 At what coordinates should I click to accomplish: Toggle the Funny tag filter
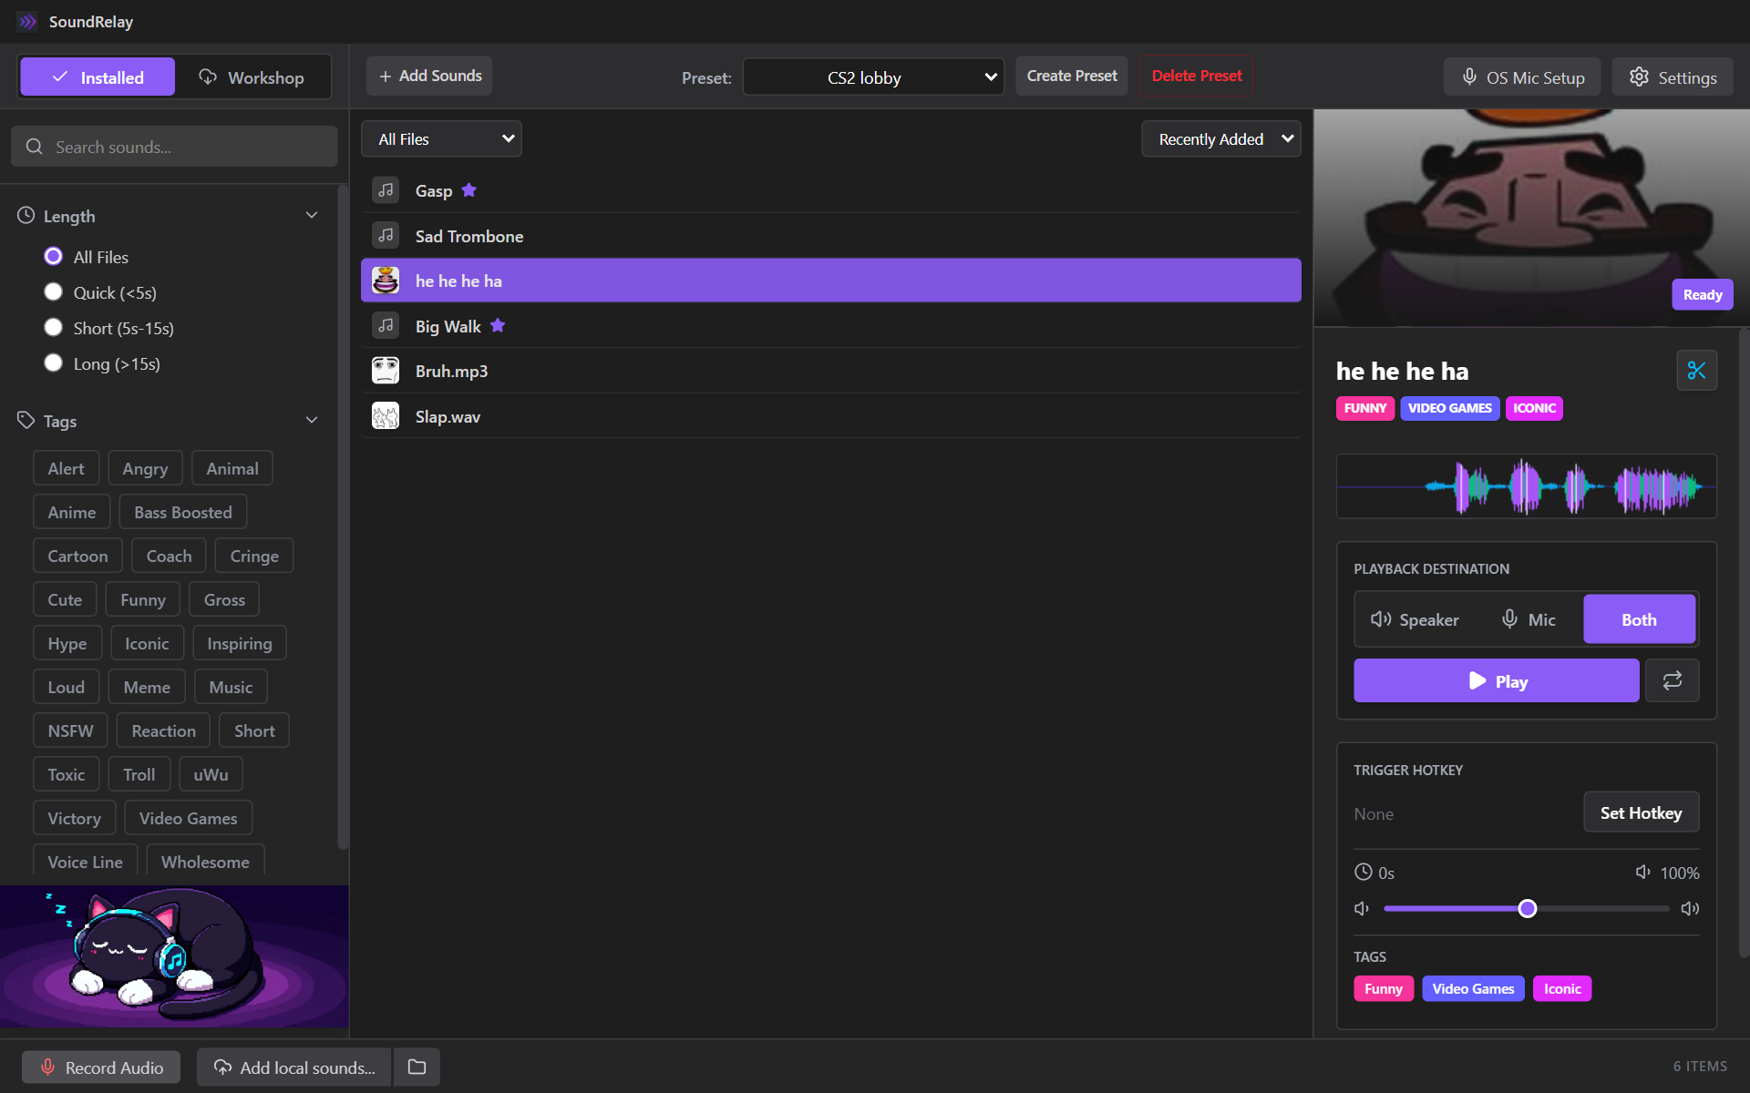[143, 599]
